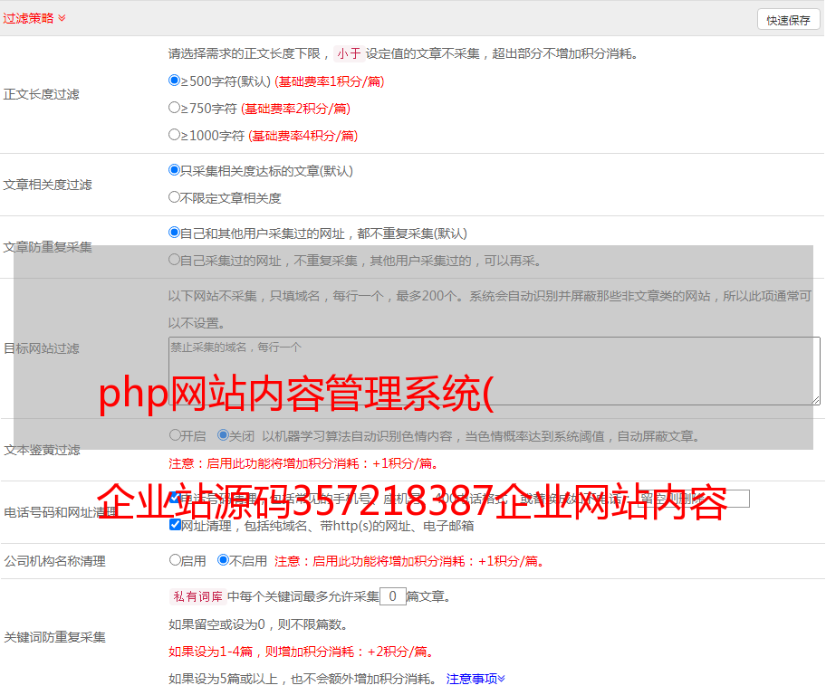Toggle the 网址清理 checkbox
This screenshot has height=695, width=826.
point(176,524)
